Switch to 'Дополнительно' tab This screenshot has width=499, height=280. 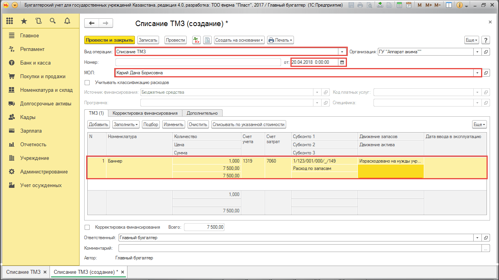pos(202,113)
